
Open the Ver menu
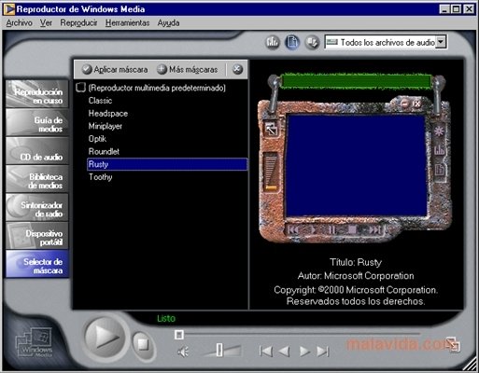(x=46, y=23)
